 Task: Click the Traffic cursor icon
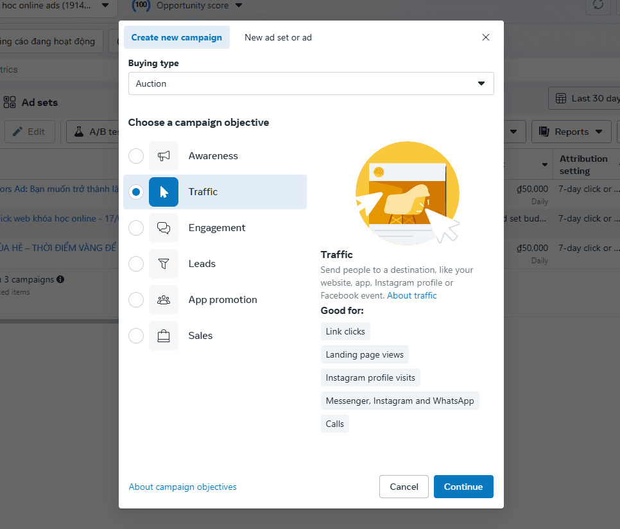click(x=164, y=192)
